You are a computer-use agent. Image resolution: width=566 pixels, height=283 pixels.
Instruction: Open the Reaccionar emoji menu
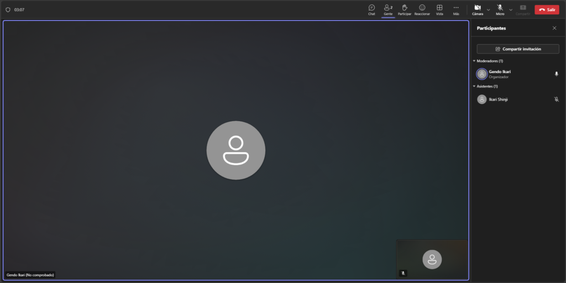pyautogui.click(x=422, y=10)
